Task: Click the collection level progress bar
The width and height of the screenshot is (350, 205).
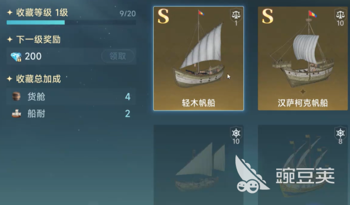Action: [x=71, y=22]
